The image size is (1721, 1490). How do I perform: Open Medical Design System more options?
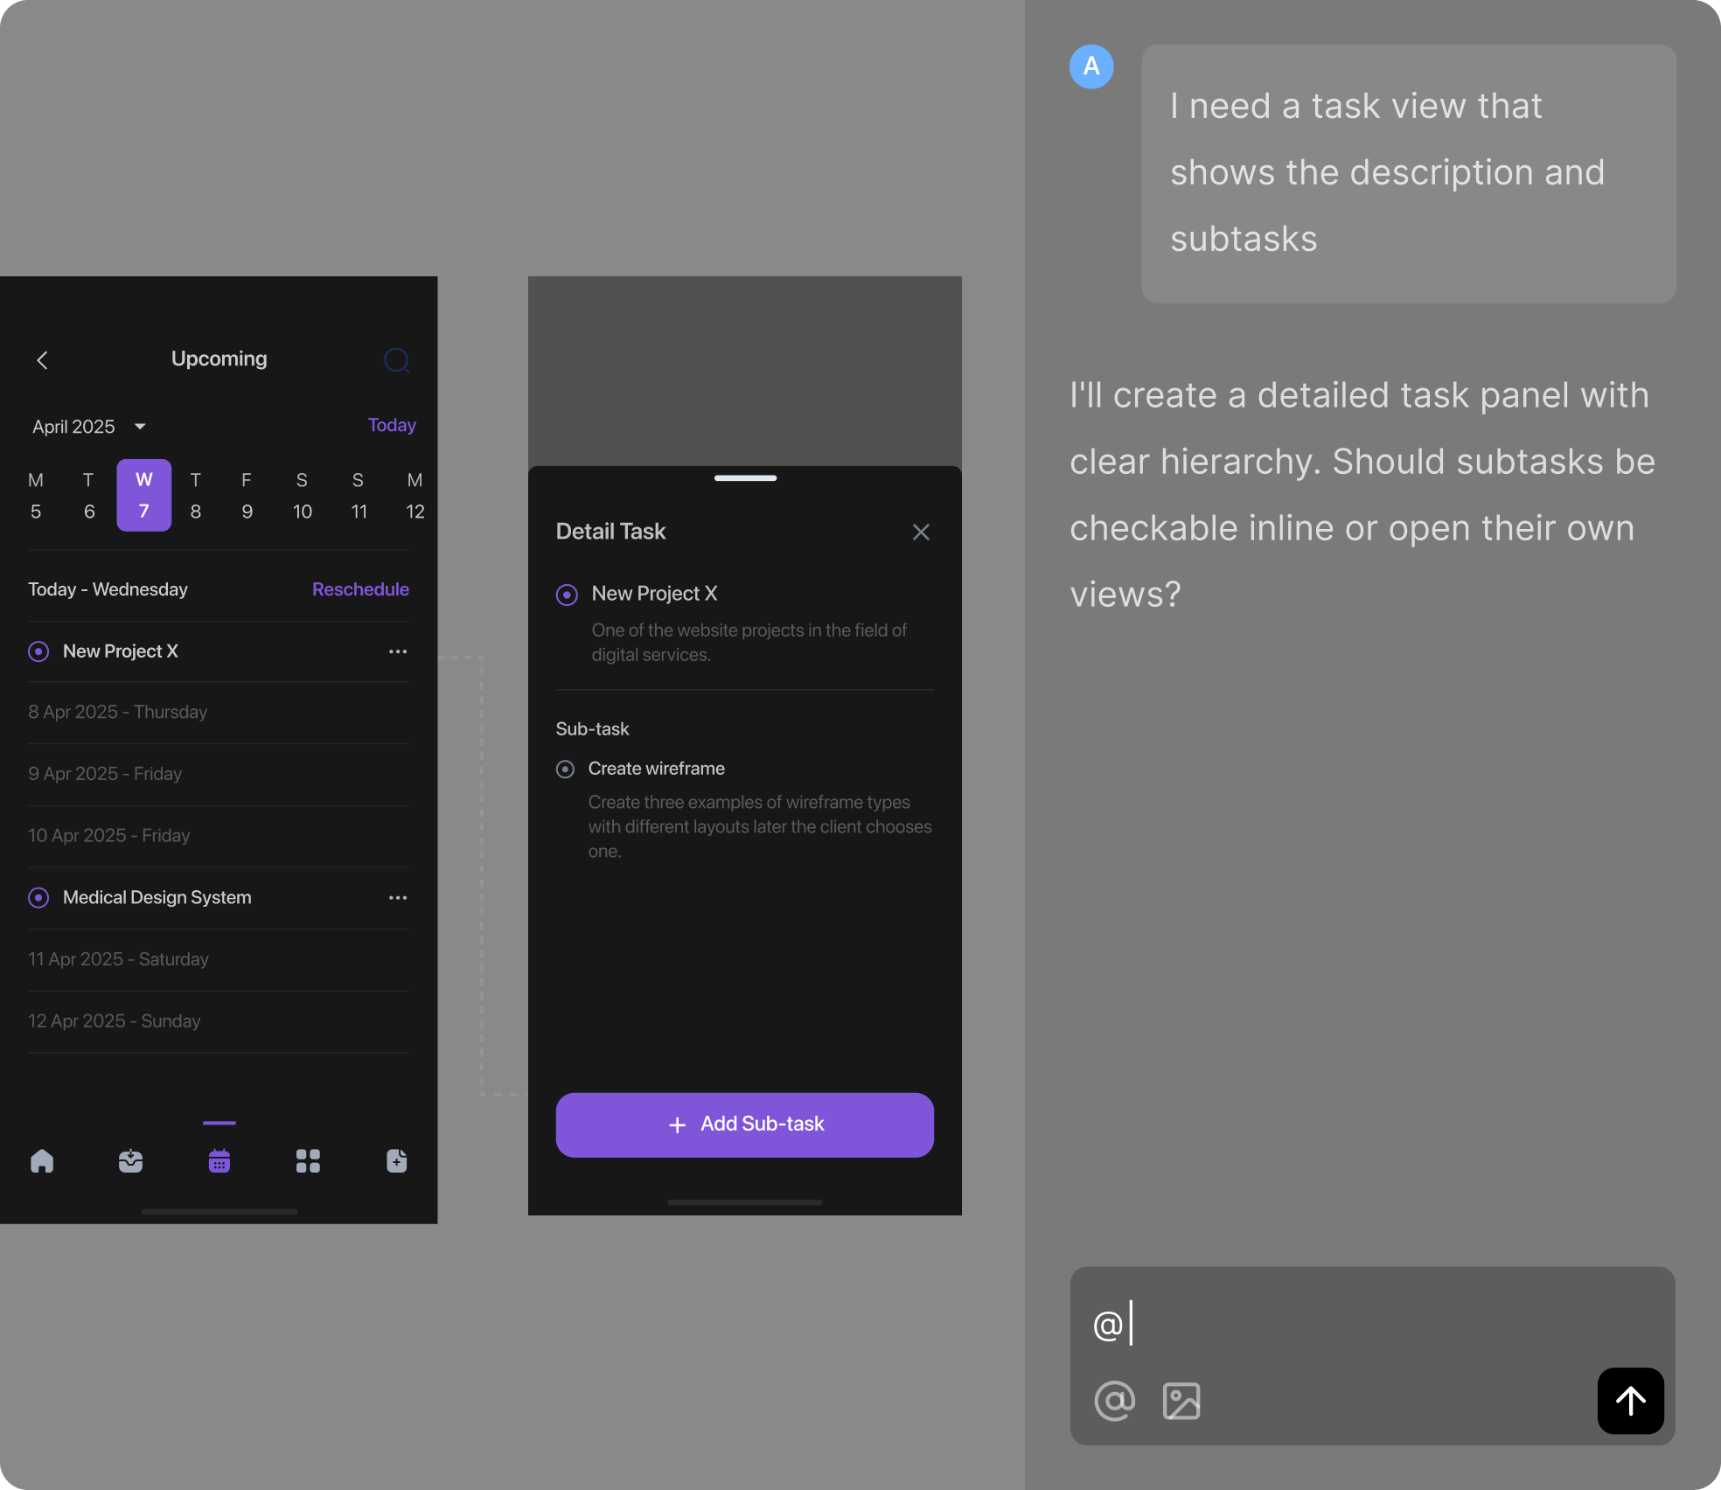click(398, 898)
